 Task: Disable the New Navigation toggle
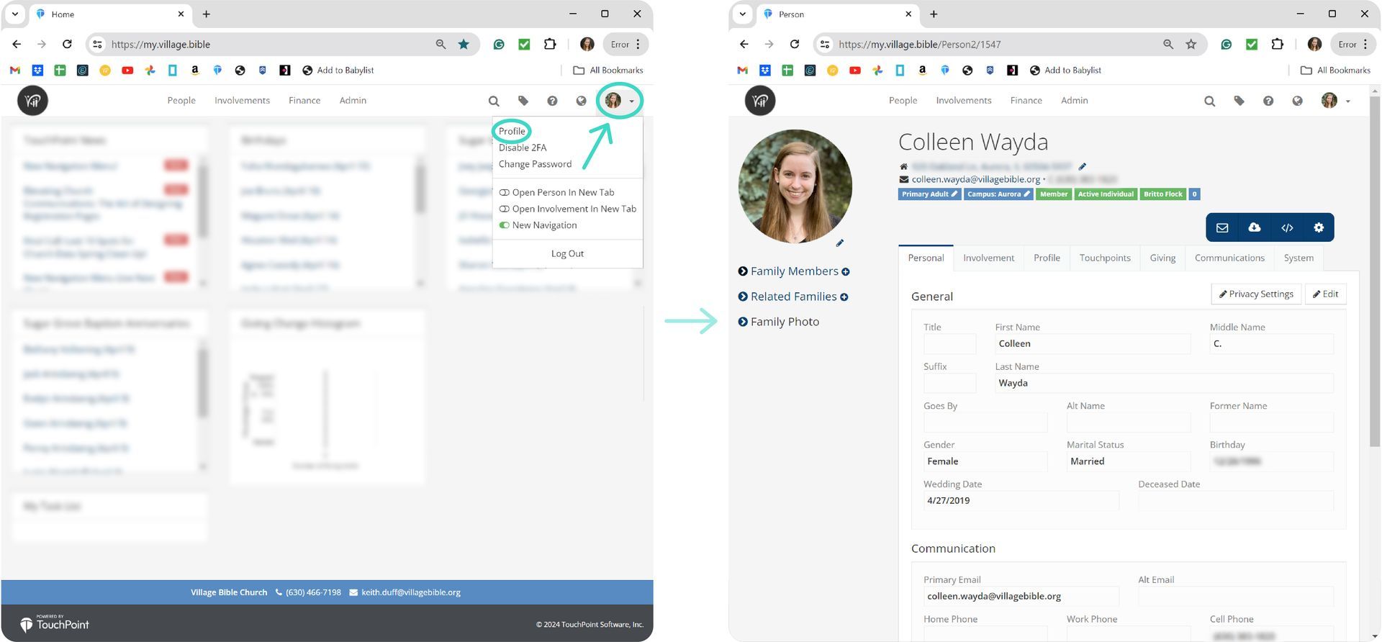pos(505,225)
